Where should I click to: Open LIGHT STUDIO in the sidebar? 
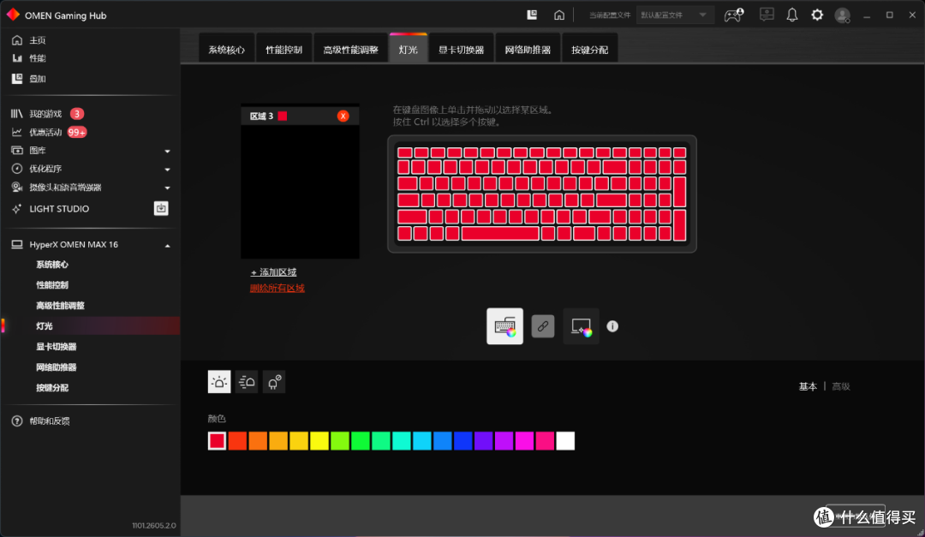[59, 209]
